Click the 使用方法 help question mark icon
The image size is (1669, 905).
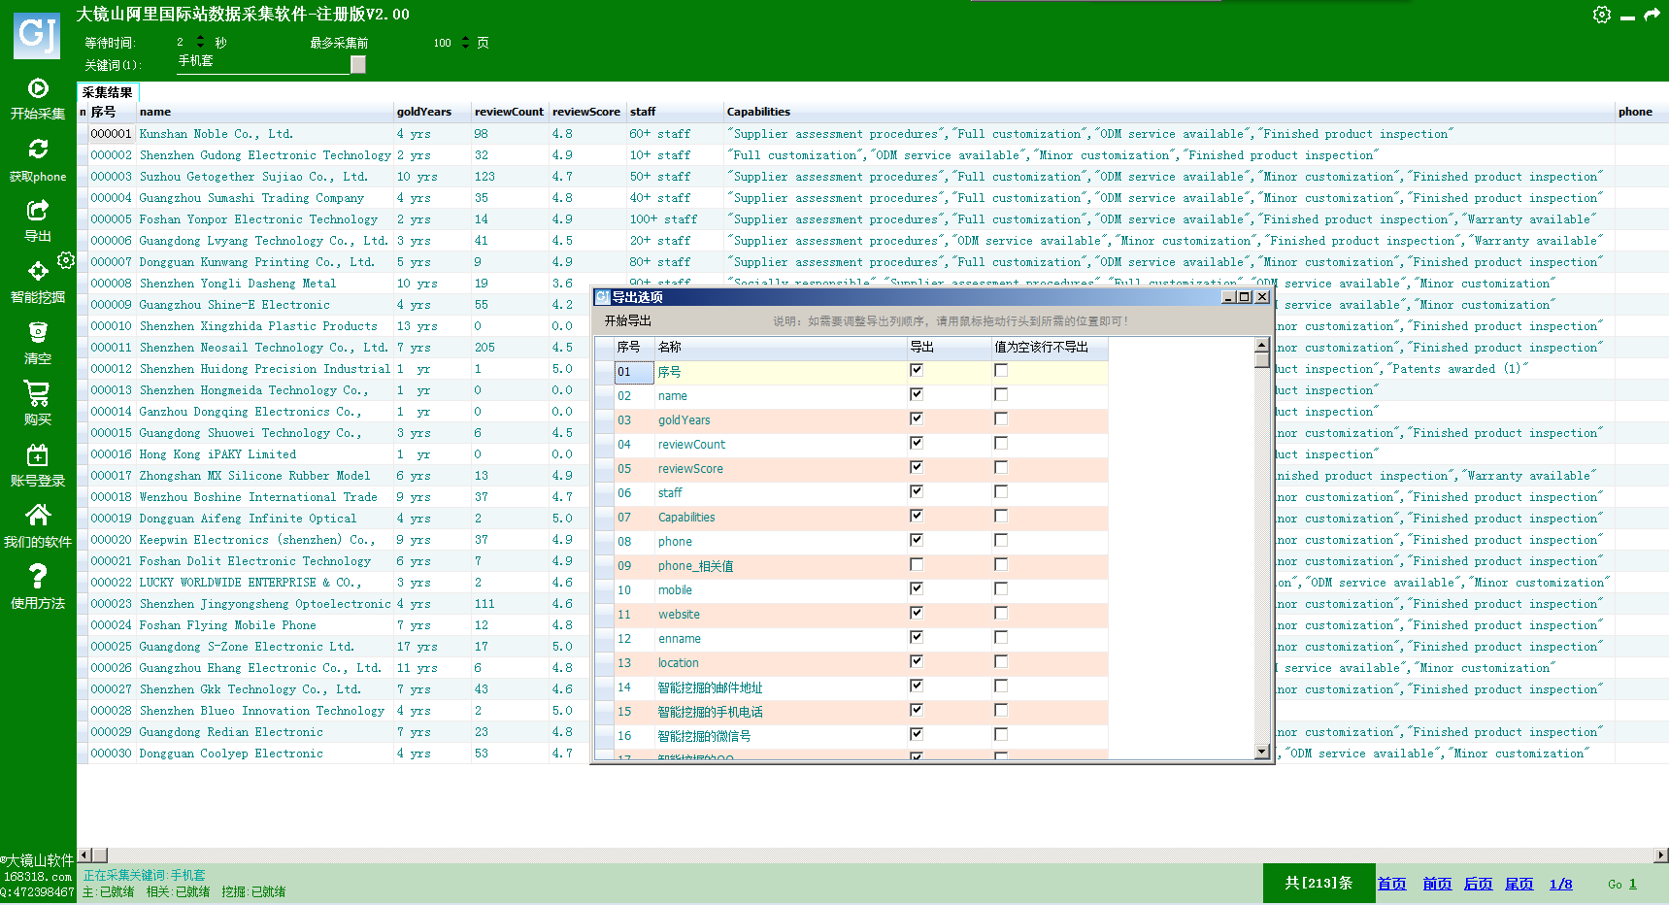[38, 577]
